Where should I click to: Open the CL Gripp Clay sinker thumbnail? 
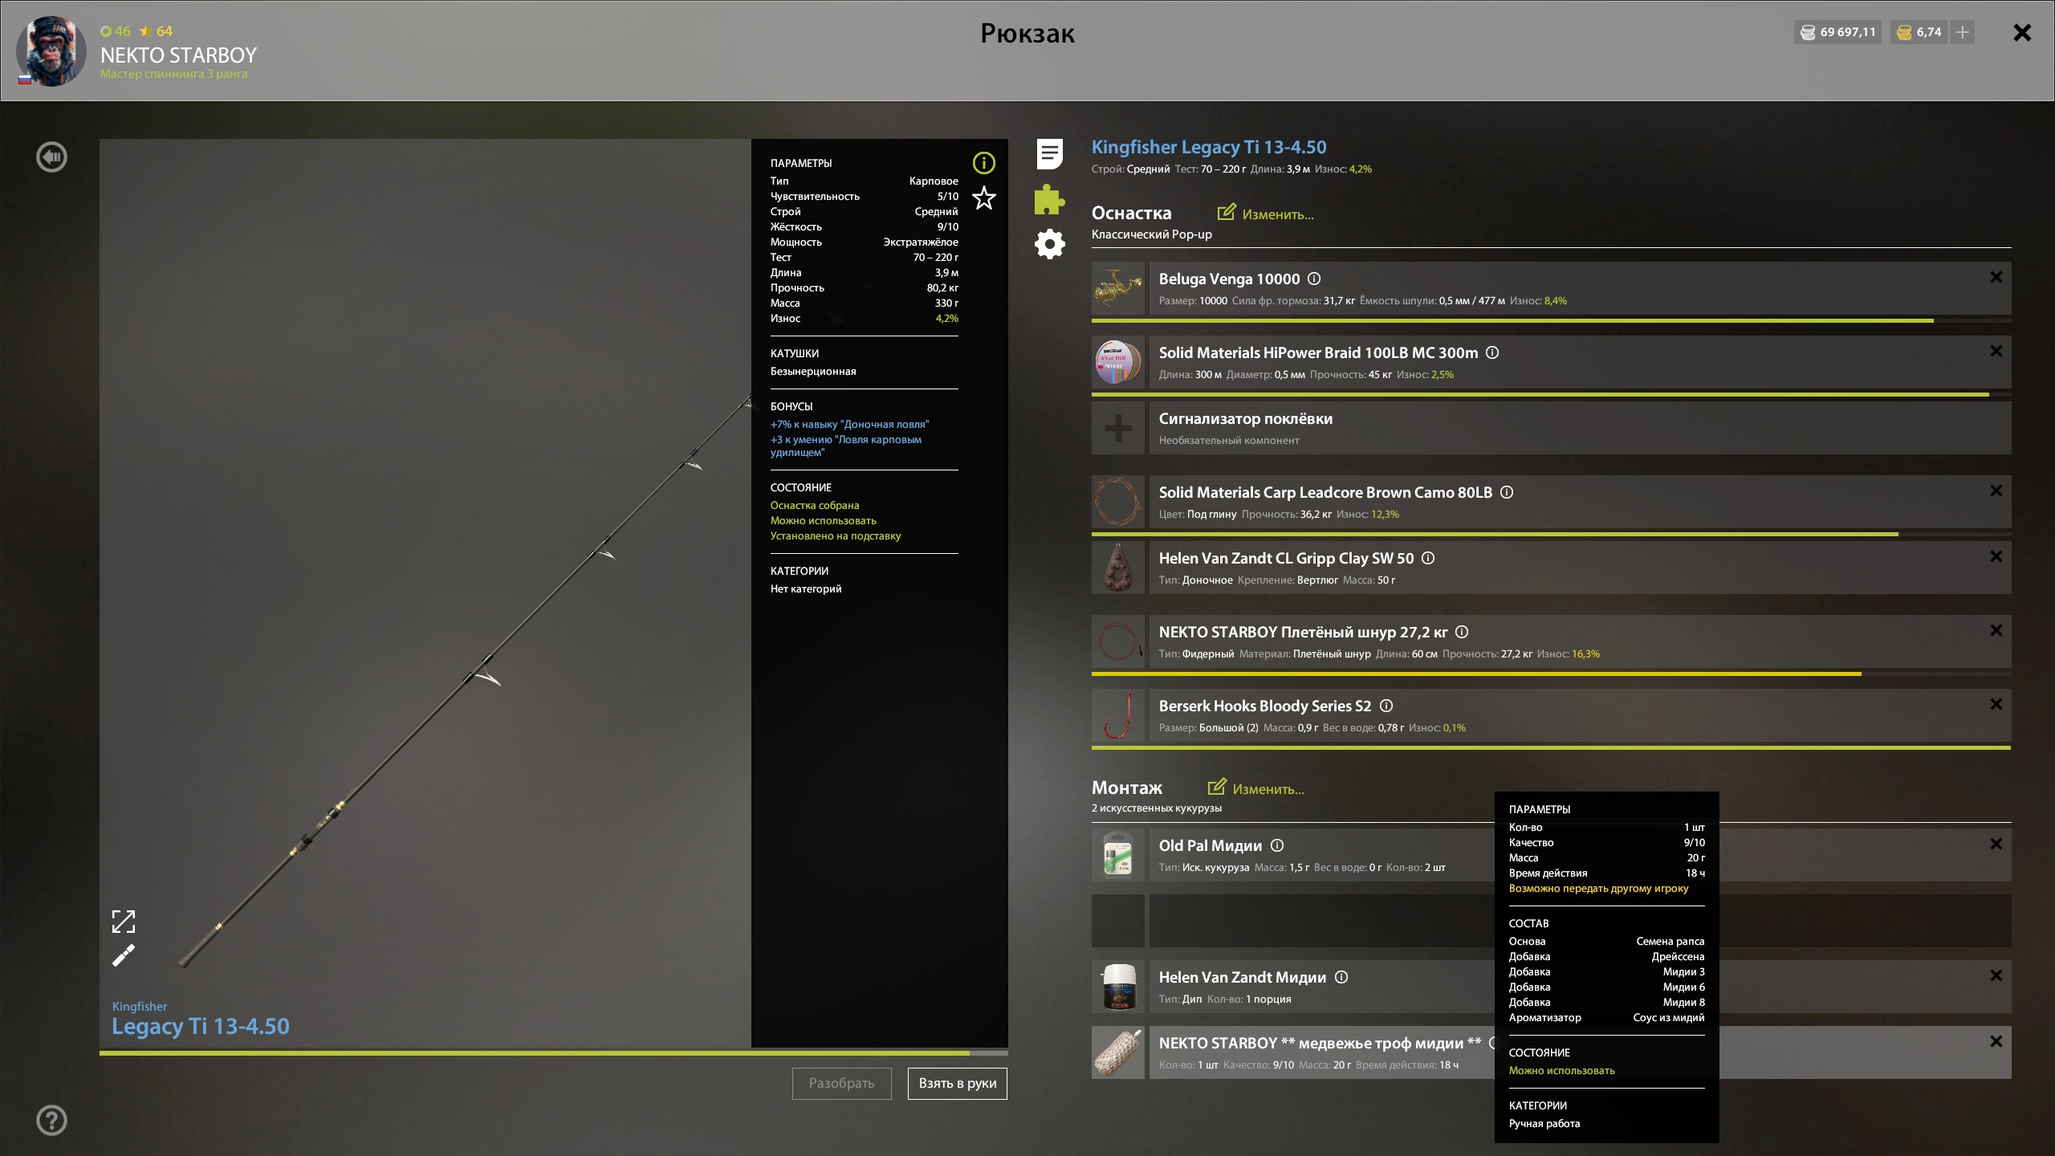click(1118, 568)
